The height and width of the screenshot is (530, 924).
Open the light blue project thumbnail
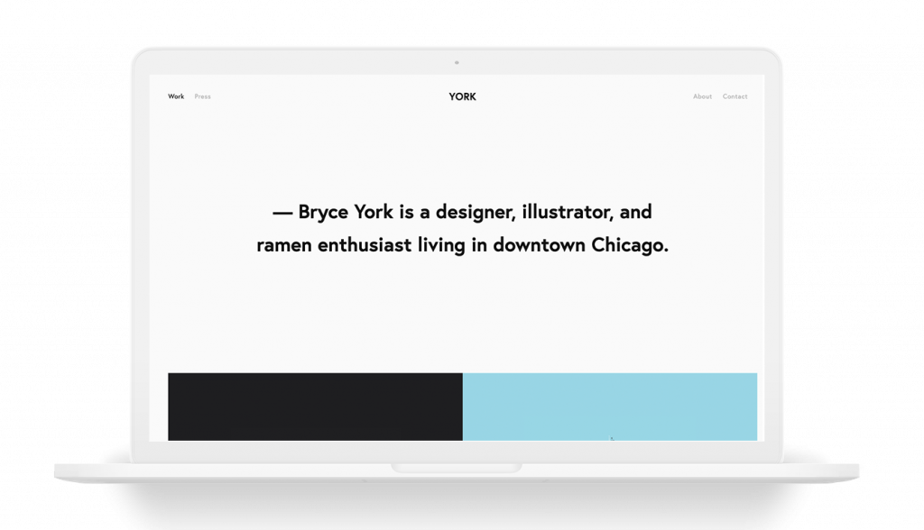[610, 407]
